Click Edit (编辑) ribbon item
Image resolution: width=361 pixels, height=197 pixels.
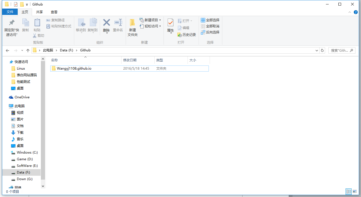click(x=183, y=28)
